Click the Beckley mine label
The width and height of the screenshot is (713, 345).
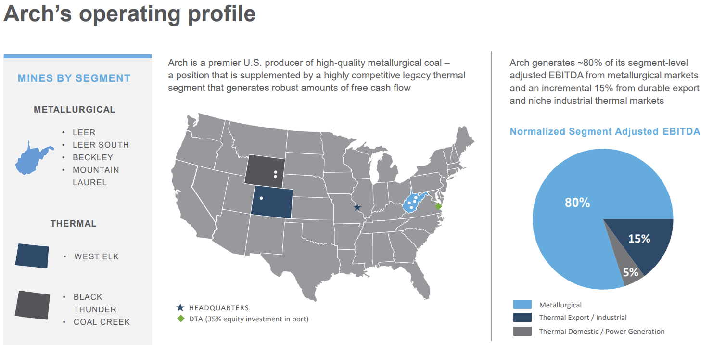click(93, 157)
